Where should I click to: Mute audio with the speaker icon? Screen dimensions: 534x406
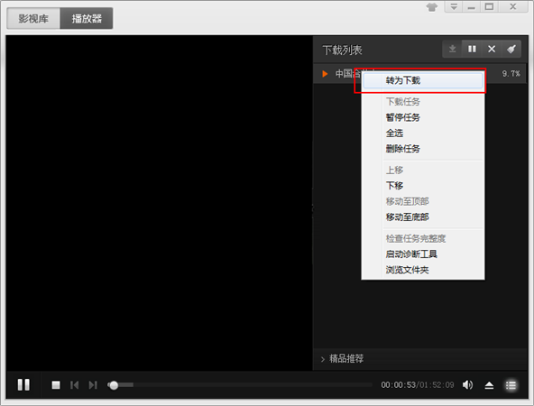click(x=467, y=385)
